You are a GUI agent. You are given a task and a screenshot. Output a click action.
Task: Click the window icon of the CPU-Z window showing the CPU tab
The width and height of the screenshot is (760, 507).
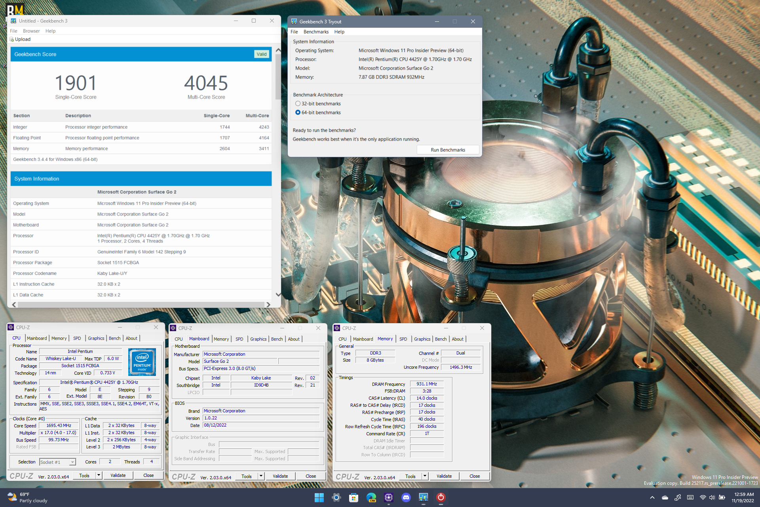[11, 327]
